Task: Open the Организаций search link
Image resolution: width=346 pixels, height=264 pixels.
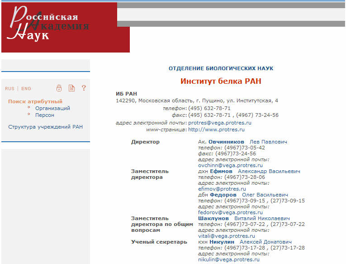Action: pyautogui.click(x=53, y=108)
